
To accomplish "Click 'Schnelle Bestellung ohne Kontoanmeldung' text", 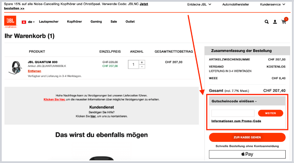I will 247,146.
